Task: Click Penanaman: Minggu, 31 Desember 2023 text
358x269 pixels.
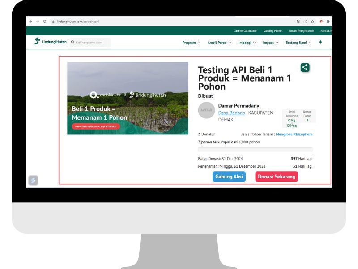Action: point(232,166)
